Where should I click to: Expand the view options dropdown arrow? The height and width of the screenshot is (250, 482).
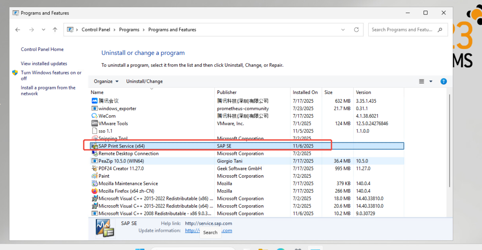pyautogui.click(x=431, y=82)
